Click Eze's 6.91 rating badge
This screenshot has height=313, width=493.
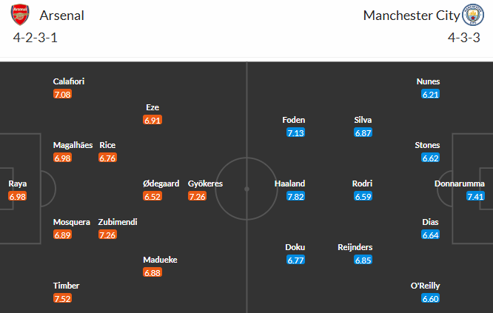click(153, 119)
